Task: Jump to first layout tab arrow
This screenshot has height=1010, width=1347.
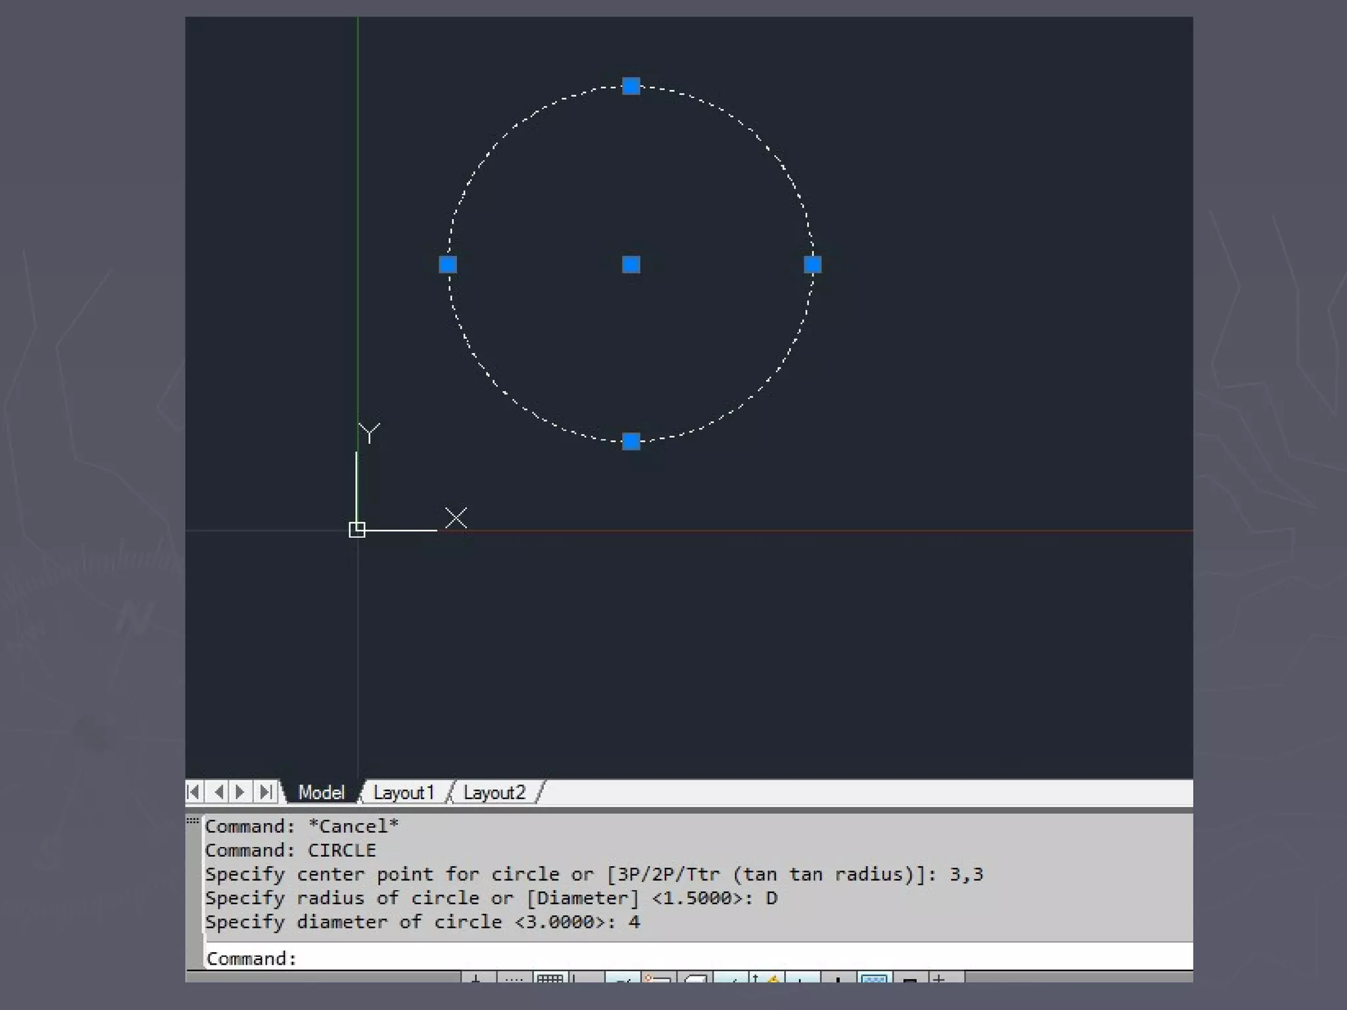Action: tap(194, 792)
